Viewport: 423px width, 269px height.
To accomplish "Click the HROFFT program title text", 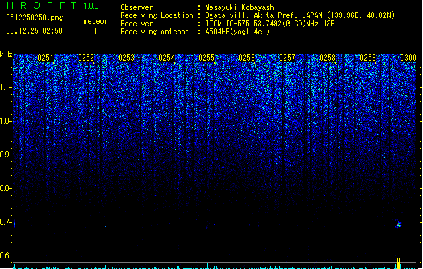I will point(42,5).
